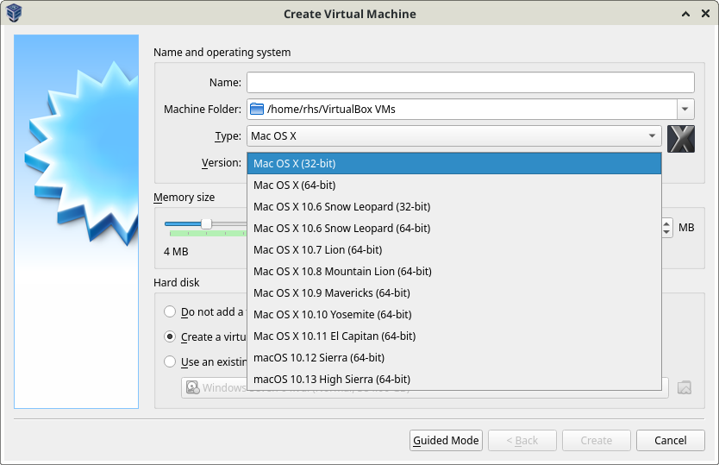Select Do not add a virtual hard disk
The height and width of the screenshot is (465, 719).
[x=170, y=311]
